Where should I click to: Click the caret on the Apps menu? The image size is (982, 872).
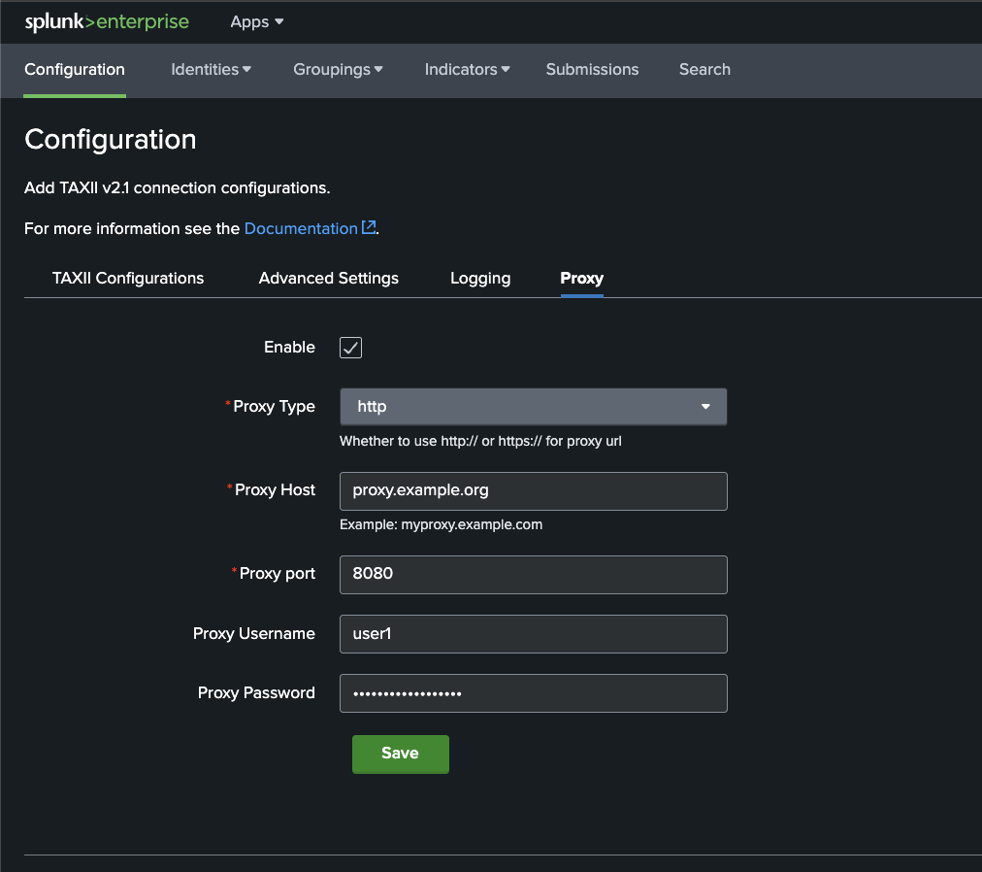click(279, 21)
